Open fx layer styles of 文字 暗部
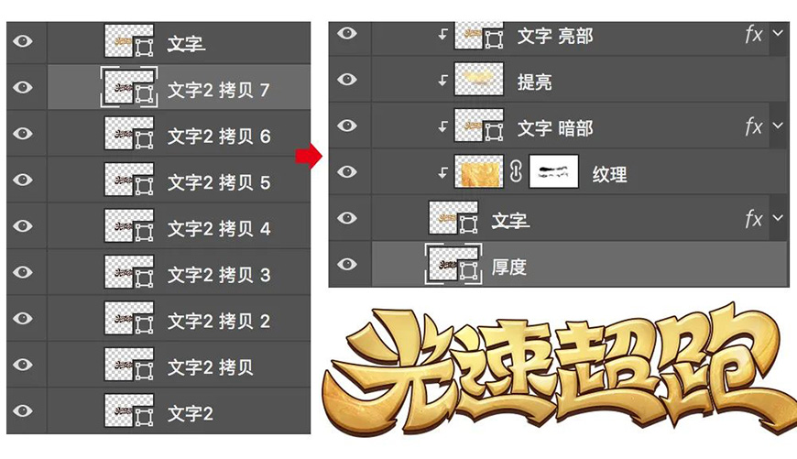The width and height of the screenshot is (797, 459). pos(754,126)
